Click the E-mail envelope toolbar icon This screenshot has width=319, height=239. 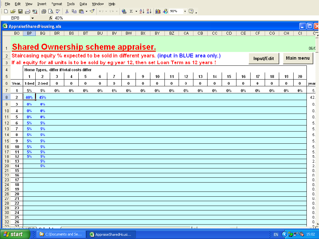(x=28, y=11)
